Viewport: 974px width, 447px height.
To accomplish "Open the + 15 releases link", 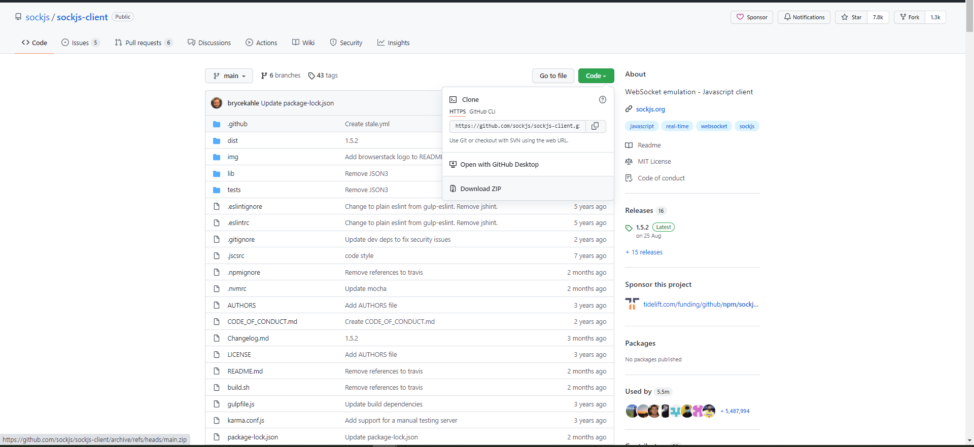I will 644,252.
